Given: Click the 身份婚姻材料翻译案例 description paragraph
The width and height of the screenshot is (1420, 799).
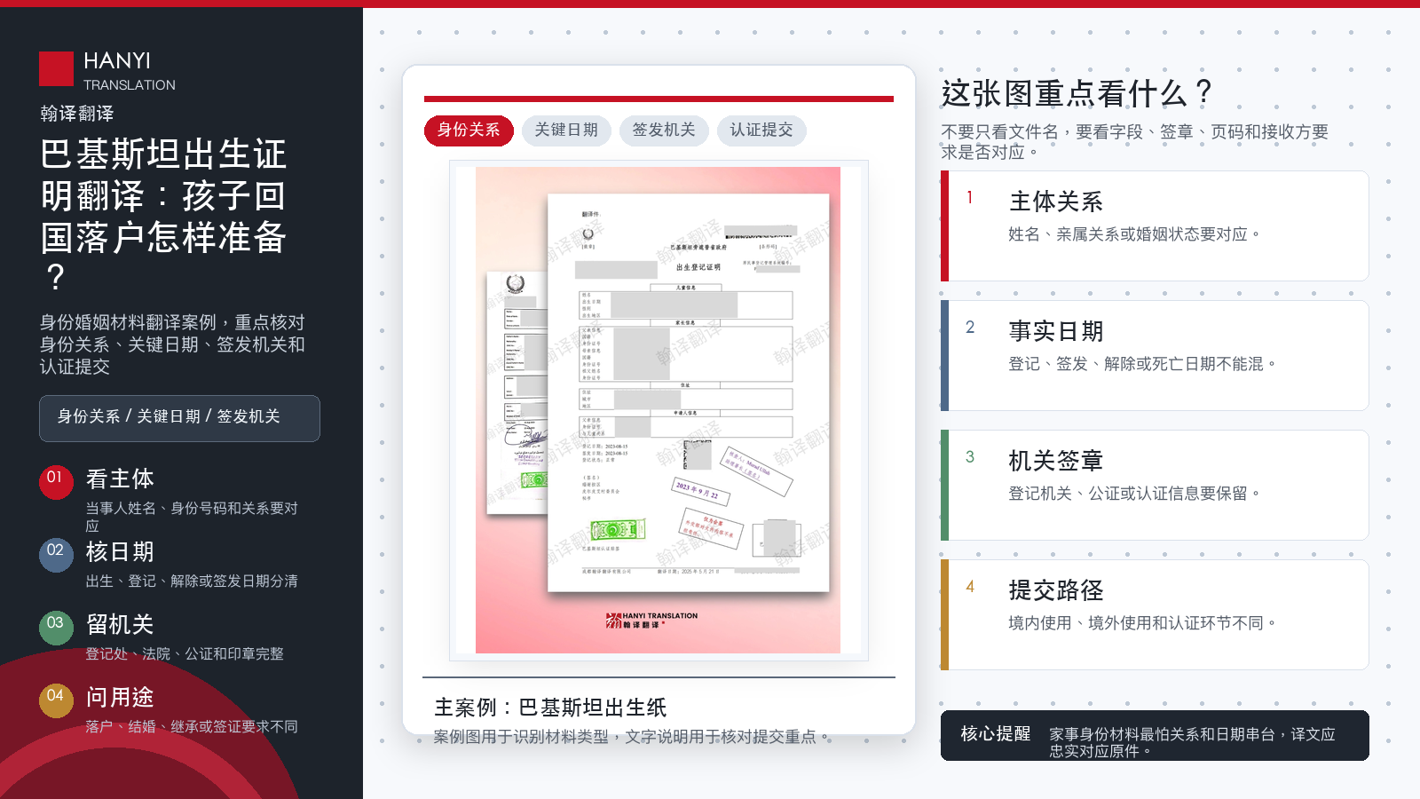Looking at the screenshot, I should [172, 344].
